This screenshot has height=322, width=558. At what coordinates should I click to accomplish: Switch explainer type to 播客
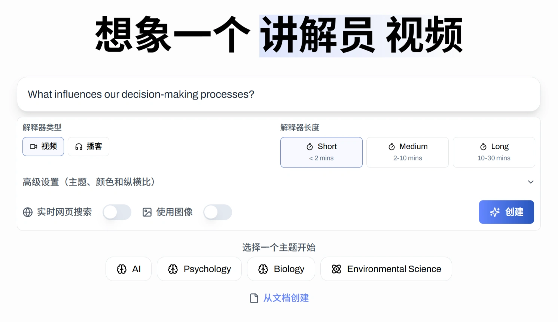pyautogui.click(x=89, y=147)
